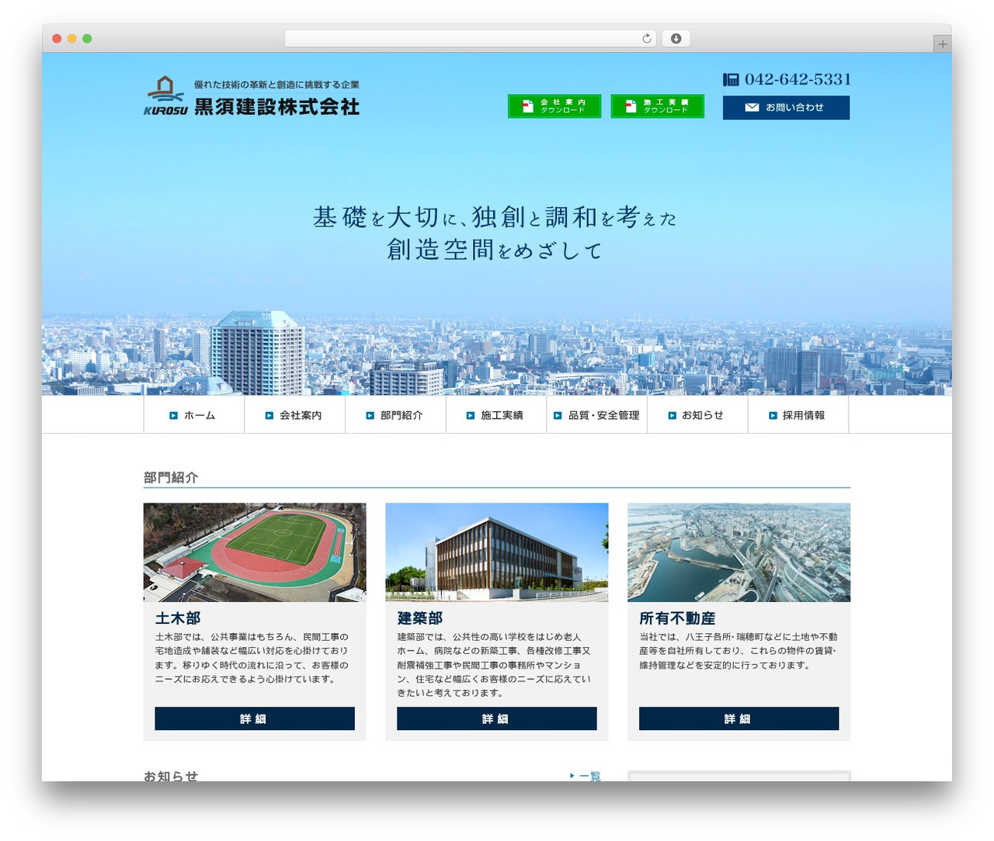
Task: Click the Kurosu company logo
Action: point(165,95)
